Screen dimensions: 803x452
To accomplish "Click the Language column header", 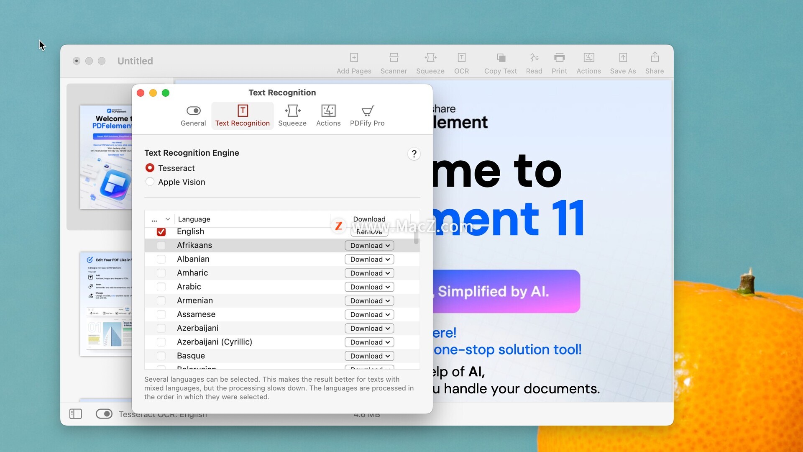I will click(252, 219).
